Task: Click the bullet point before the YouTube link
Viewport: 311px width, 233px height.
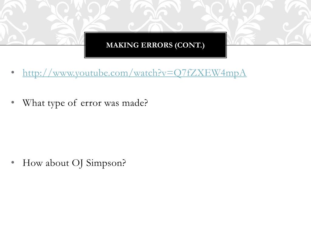Action: coord(13,72)
